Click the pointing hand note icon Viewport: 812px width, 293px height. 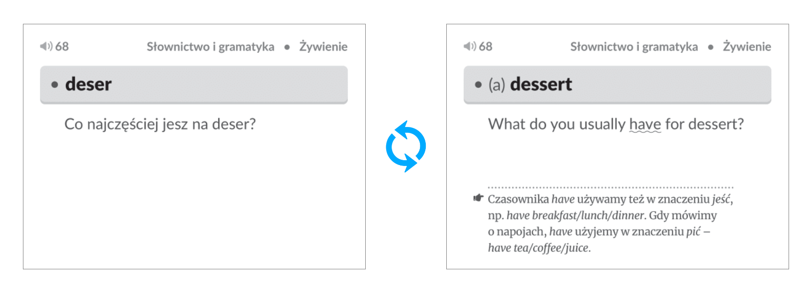pos(478,198)
